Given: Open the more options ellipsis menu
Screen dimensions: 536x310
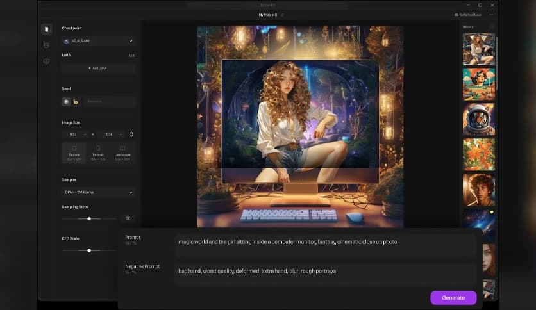Looking at the screenshot, I should coord(492,14).
